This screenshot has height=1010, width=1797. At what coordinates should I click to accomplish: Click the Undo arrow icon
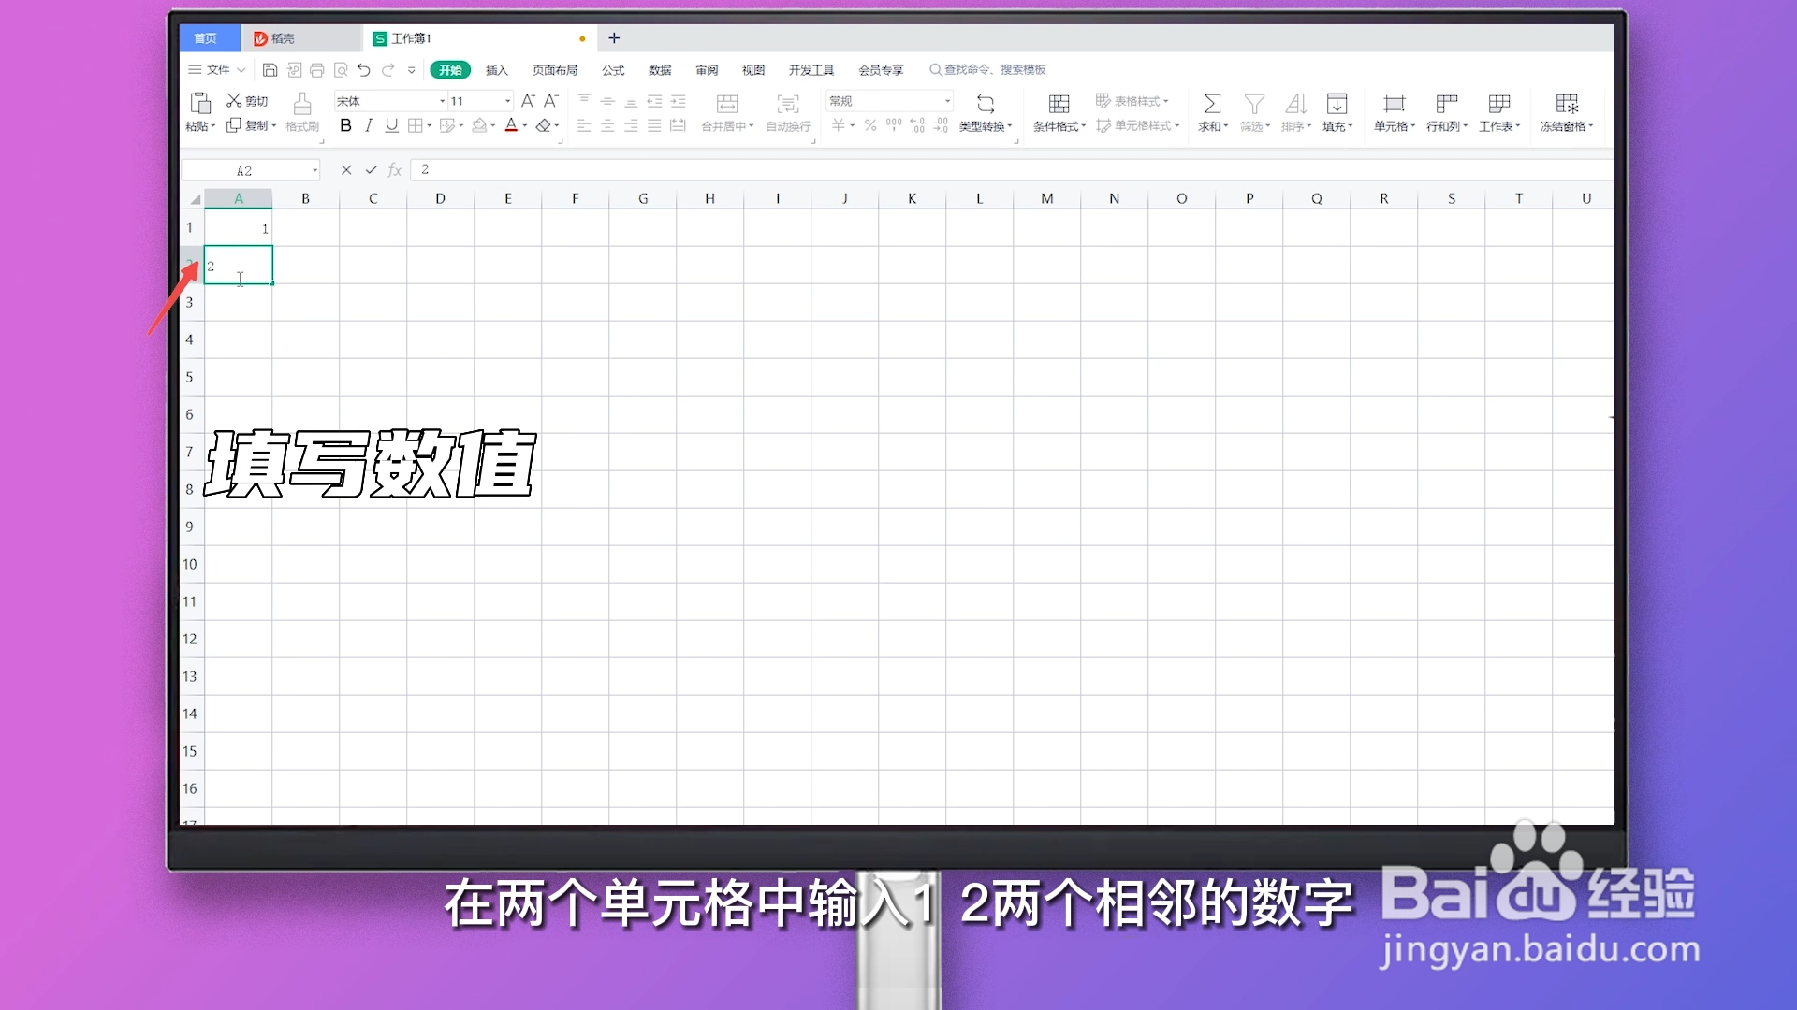click(364, 70)
